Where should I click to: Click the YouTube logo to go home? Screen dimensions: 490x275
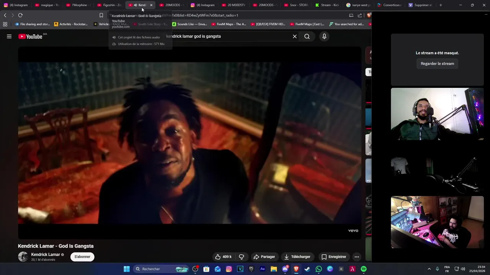[30, 36]
